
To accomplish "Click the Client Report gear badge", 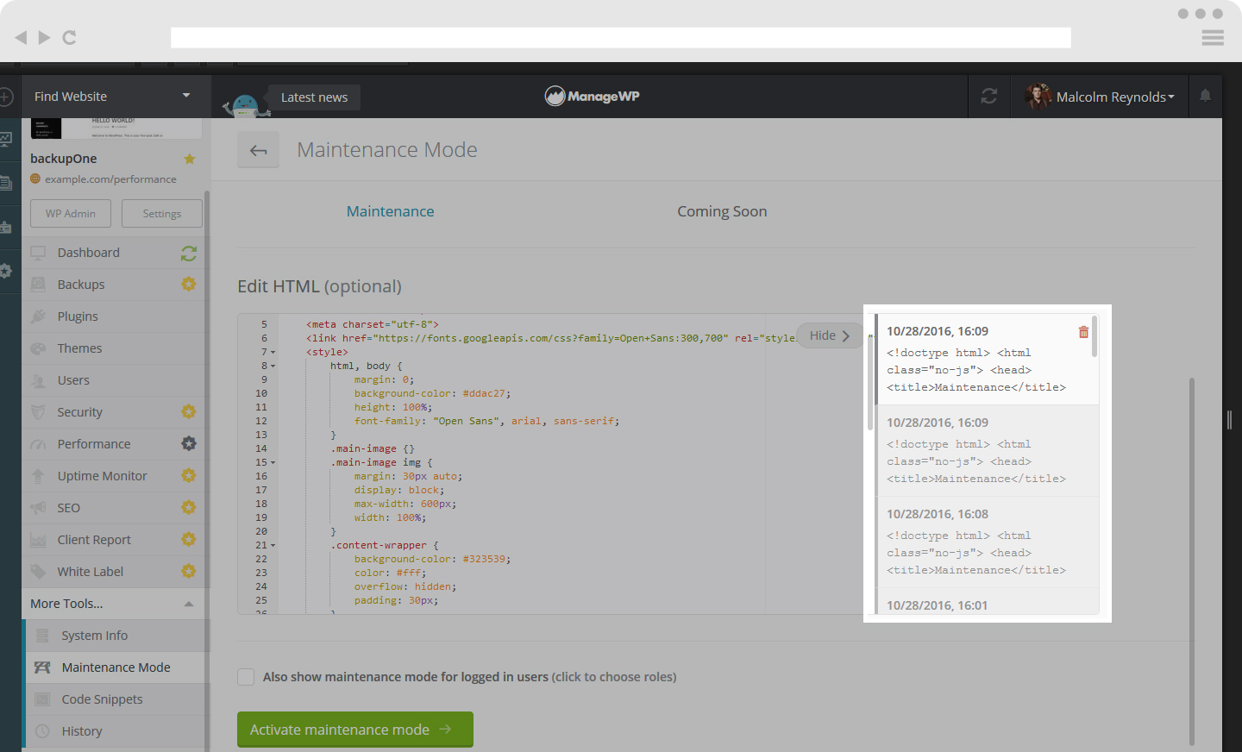I will coord(188,539).
